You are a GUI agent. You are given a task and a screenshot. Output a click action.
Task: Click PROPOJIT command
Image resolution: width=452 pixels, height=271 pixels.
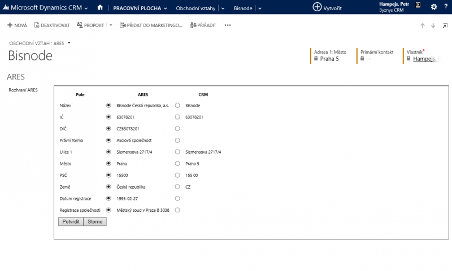coord(90,25)
